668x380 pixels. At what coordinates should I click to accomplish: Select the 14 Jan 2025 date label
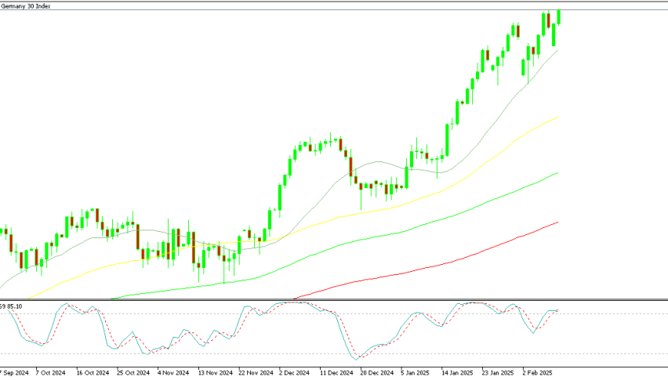[x=456, y=373]
